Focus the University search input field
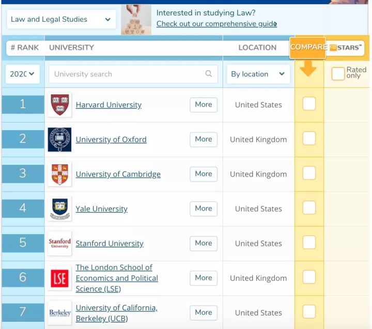372x329 pixels. pyautogui.click(x=133, y=74)
